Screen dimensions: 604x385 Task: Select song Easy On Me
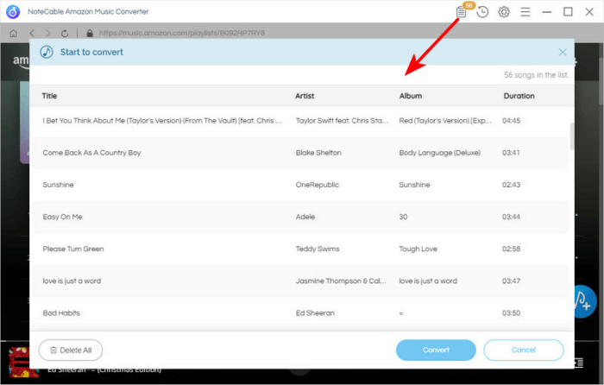(x=62, y=217)
